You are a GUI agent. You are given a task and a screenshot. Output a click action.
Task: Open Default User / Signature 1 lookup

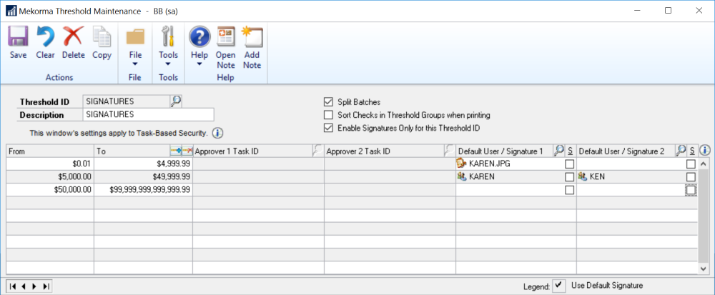click(559, 150)
